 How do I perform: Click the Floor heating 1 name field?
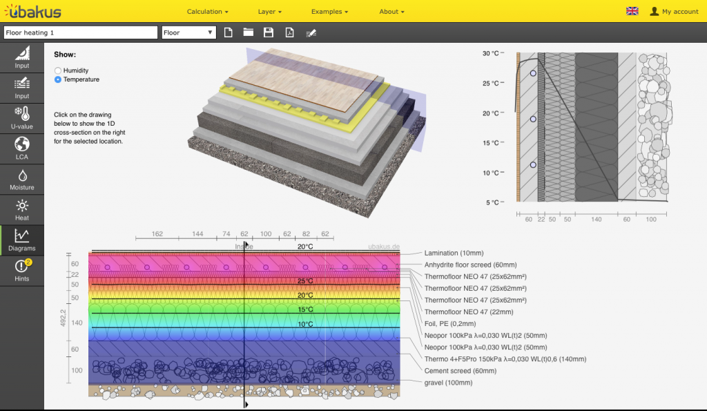(81, 32)
